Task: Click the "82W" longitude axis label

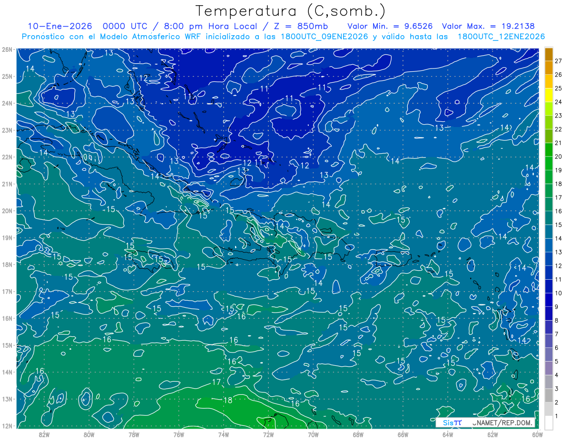Action: (x=44, y=434)
